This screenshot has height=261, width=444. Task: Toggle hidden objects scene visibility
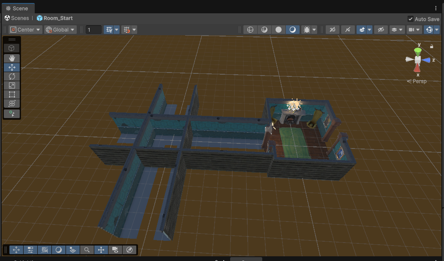(x=380, y=30)
